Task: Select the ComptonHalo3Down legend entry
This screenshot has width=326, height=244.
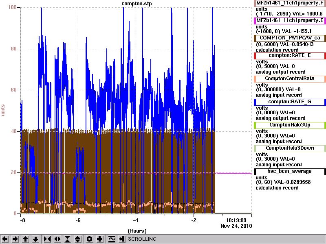Action: [290, 148]
